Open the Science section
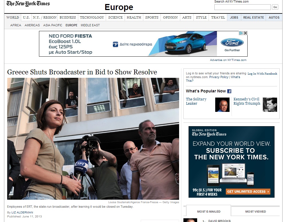286x222 pixels. click(x=115, y=17)
